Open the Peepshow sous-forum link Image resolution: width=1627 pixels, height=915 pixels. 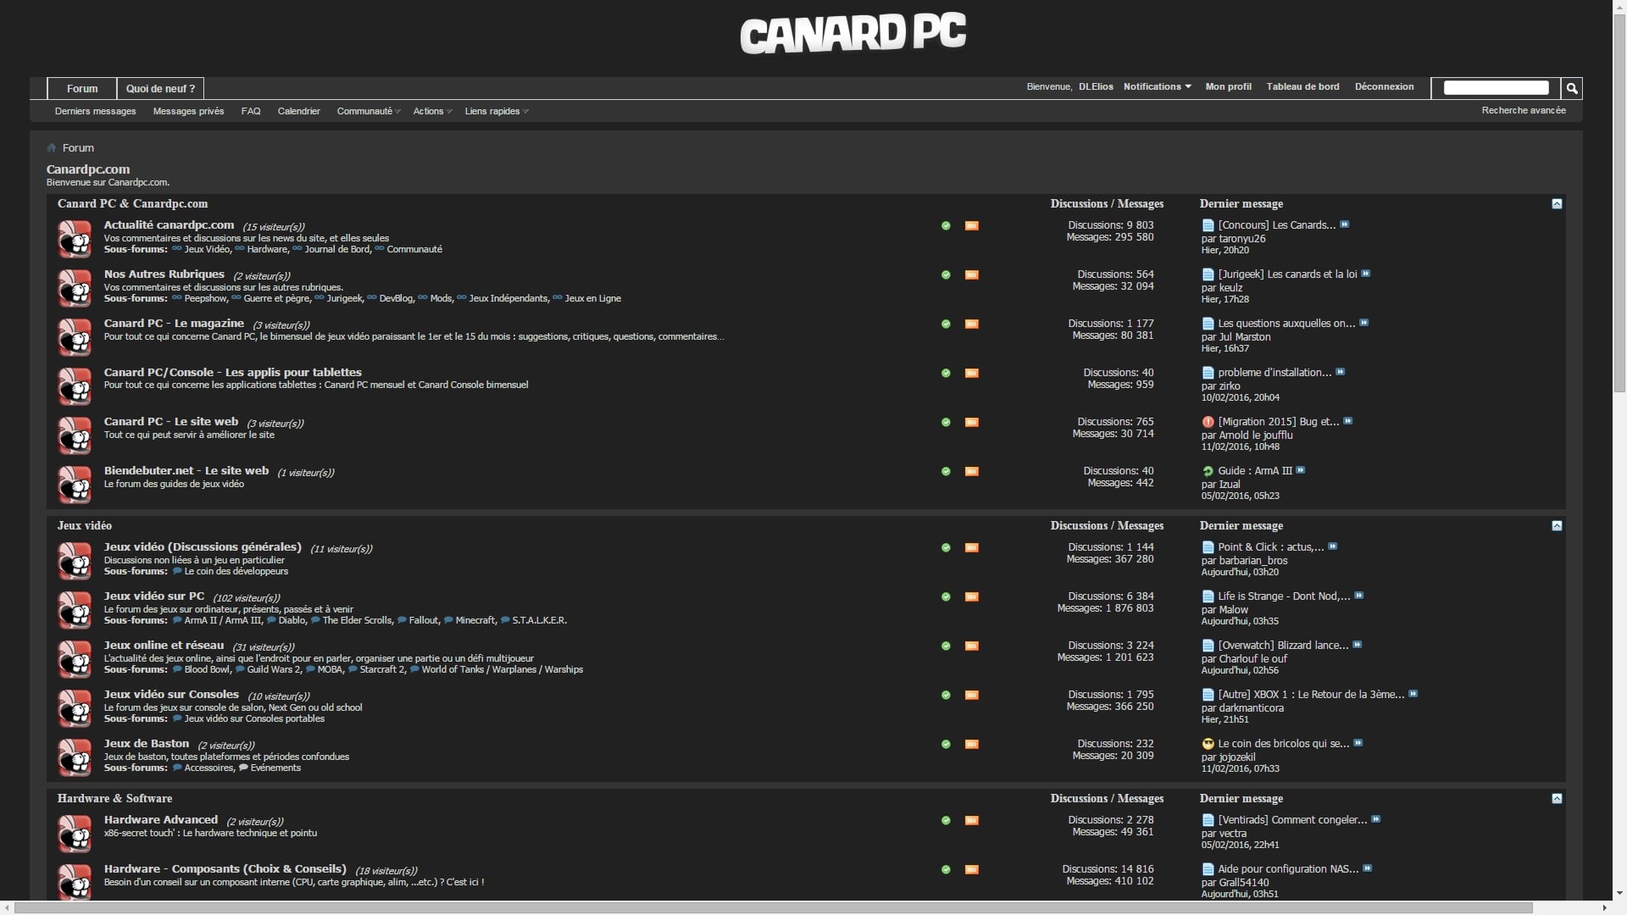point(205,298)
